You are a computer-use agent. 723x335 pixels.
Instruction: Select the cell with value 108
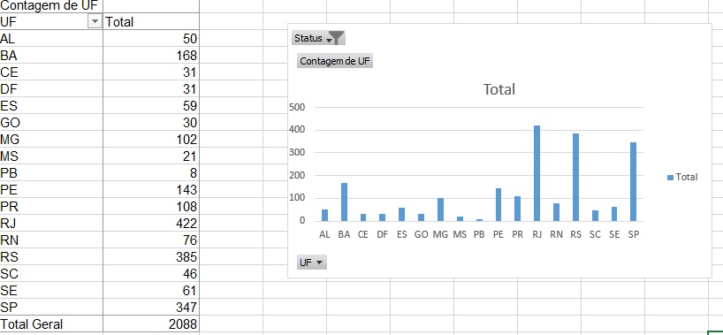click(x=151, y=206)
